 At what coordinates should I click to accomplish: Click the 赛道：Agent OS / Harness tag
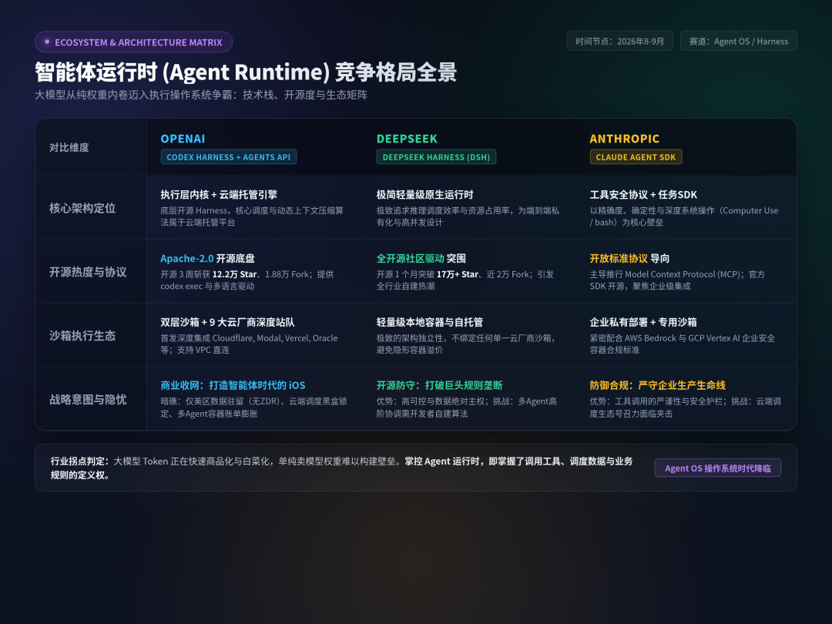[x=738, y=41]
